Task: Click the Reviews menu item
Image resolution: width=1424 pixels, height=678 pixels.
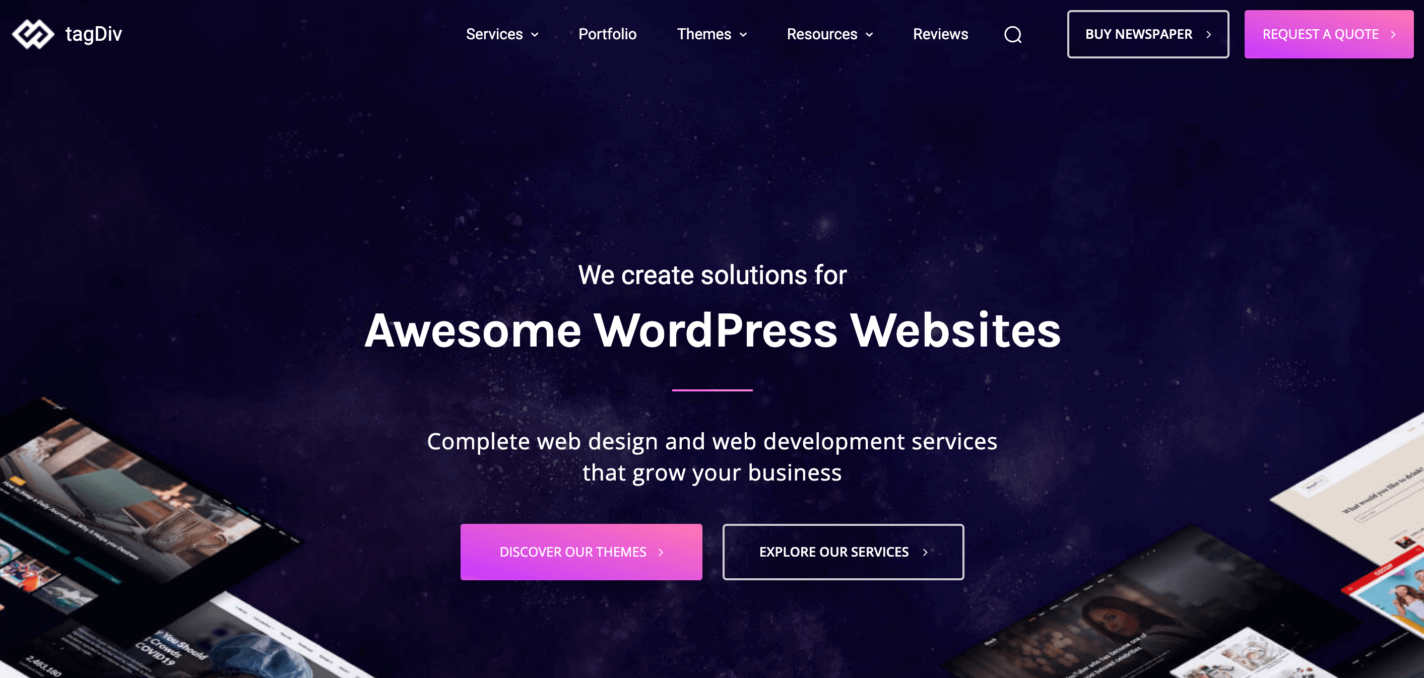Action: [x=940, y=34]
